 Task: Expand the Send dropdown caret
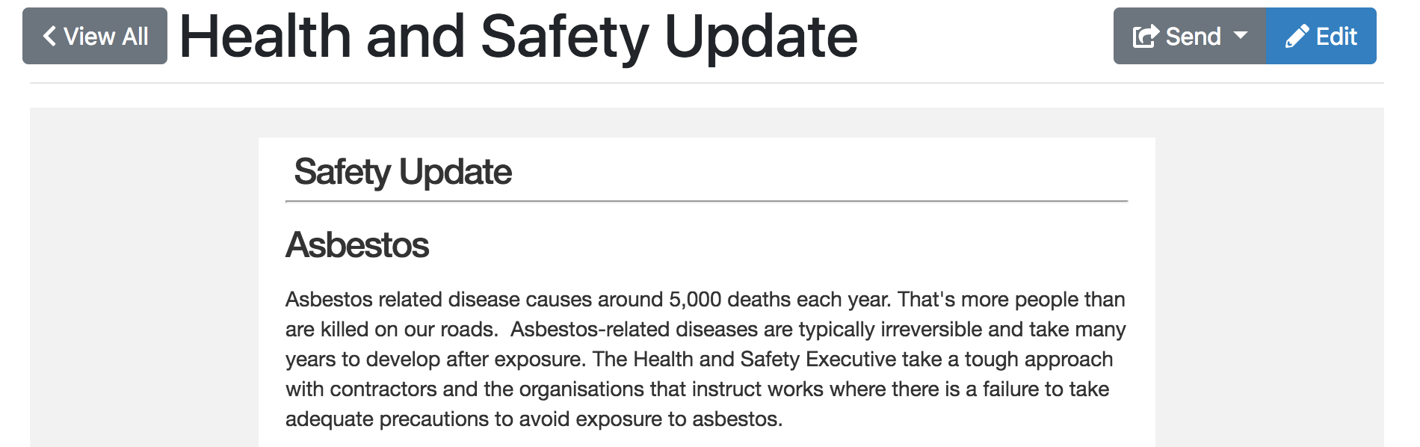(x=1241, y=35)
